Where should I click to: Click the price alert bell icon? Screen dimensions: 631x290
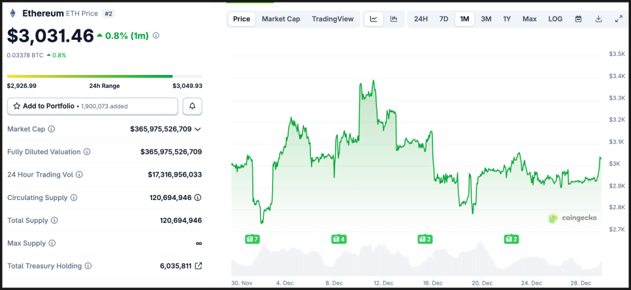tap(193, 106)
